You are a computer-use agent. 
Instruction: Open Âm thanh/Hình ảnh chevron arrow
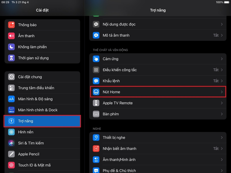coord(222,159)
